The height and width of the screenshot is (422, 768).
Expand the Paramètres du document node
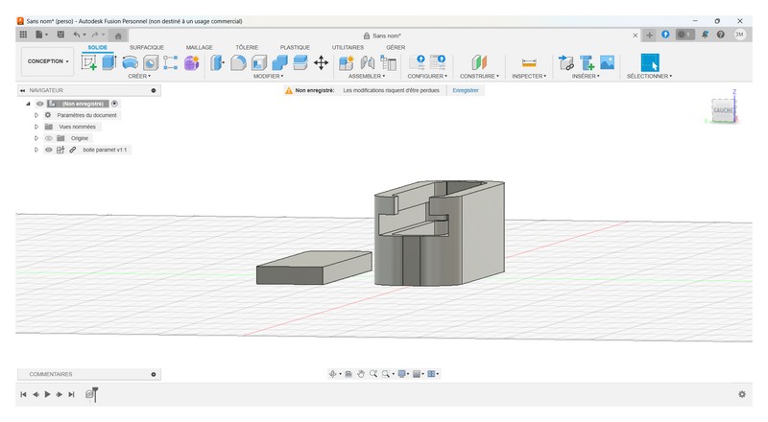pos(36,114)
